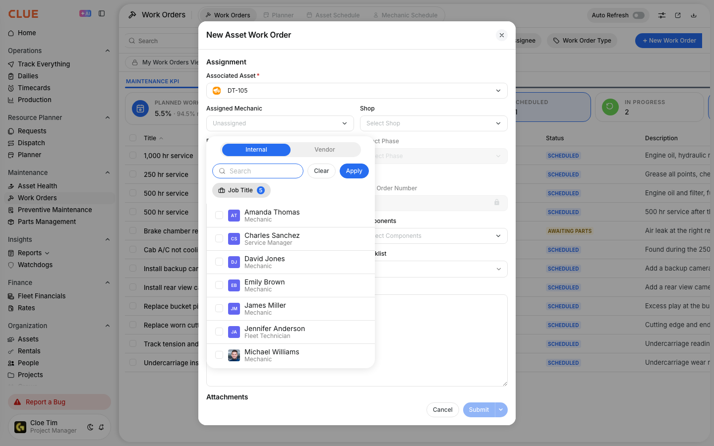The height and width of the screenshot is (446, 714).
Task: Click Cancel in the dialog
Action: pos(443,410)
